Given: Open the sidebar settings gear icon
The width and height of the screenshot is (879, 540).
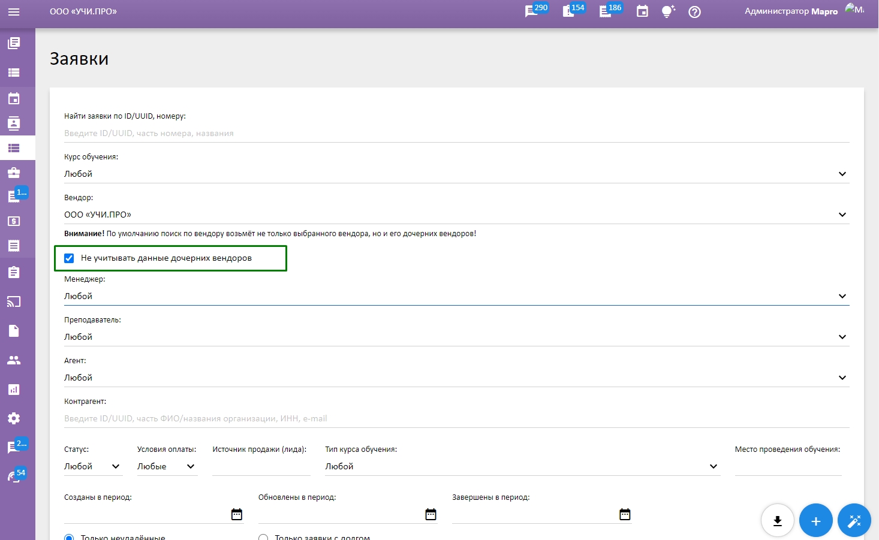Looking at the screenshot, I should pos(14,418).
